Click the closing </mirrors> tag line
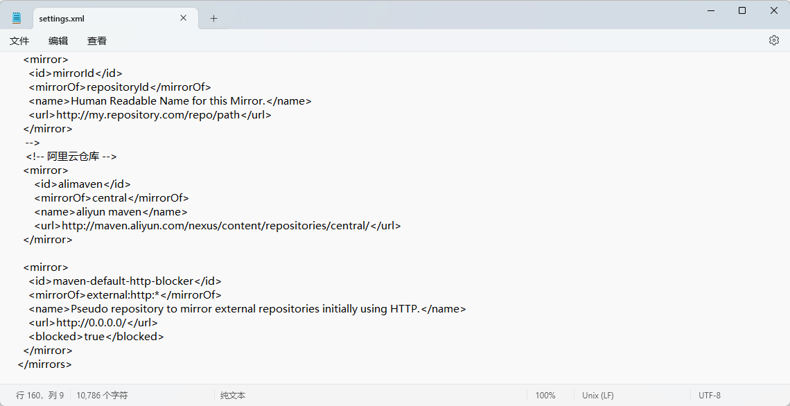The image size is (790, 406). click(x=45, y=364)
